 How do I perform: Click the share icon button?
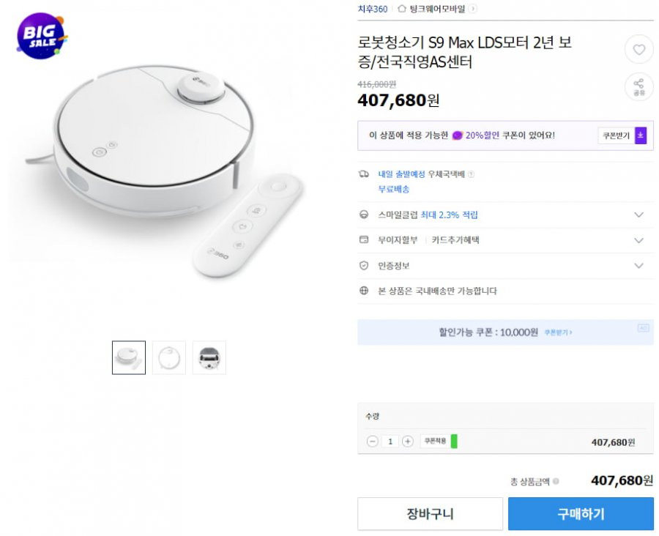638,86
